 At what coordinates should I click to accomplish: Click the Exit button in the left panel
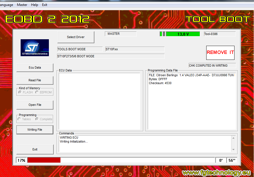pyautogui.click(x=35, y=149)
